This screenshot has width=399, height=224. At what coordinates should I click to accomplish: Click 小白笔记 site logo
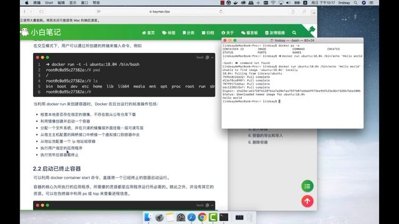[41, 32]
